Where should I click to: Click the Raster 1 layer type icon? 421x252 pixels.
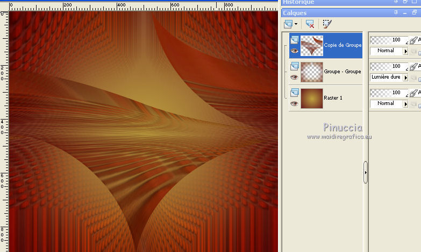pyautogui.click(x=295, y=93)
